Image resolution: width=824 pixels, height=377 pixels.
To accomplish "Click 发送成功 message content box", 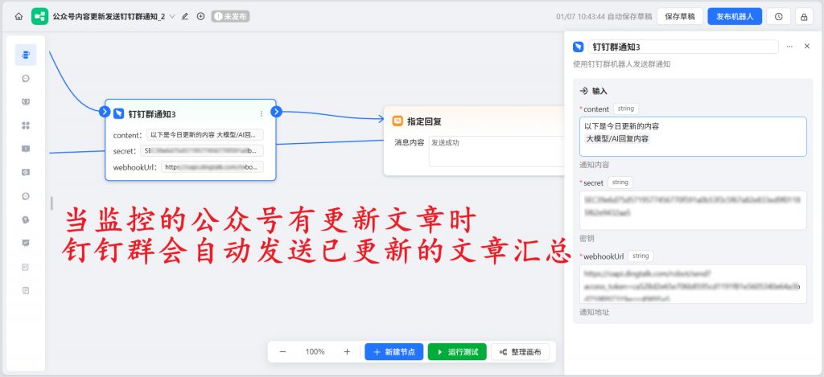I will [x=496, y=151].
